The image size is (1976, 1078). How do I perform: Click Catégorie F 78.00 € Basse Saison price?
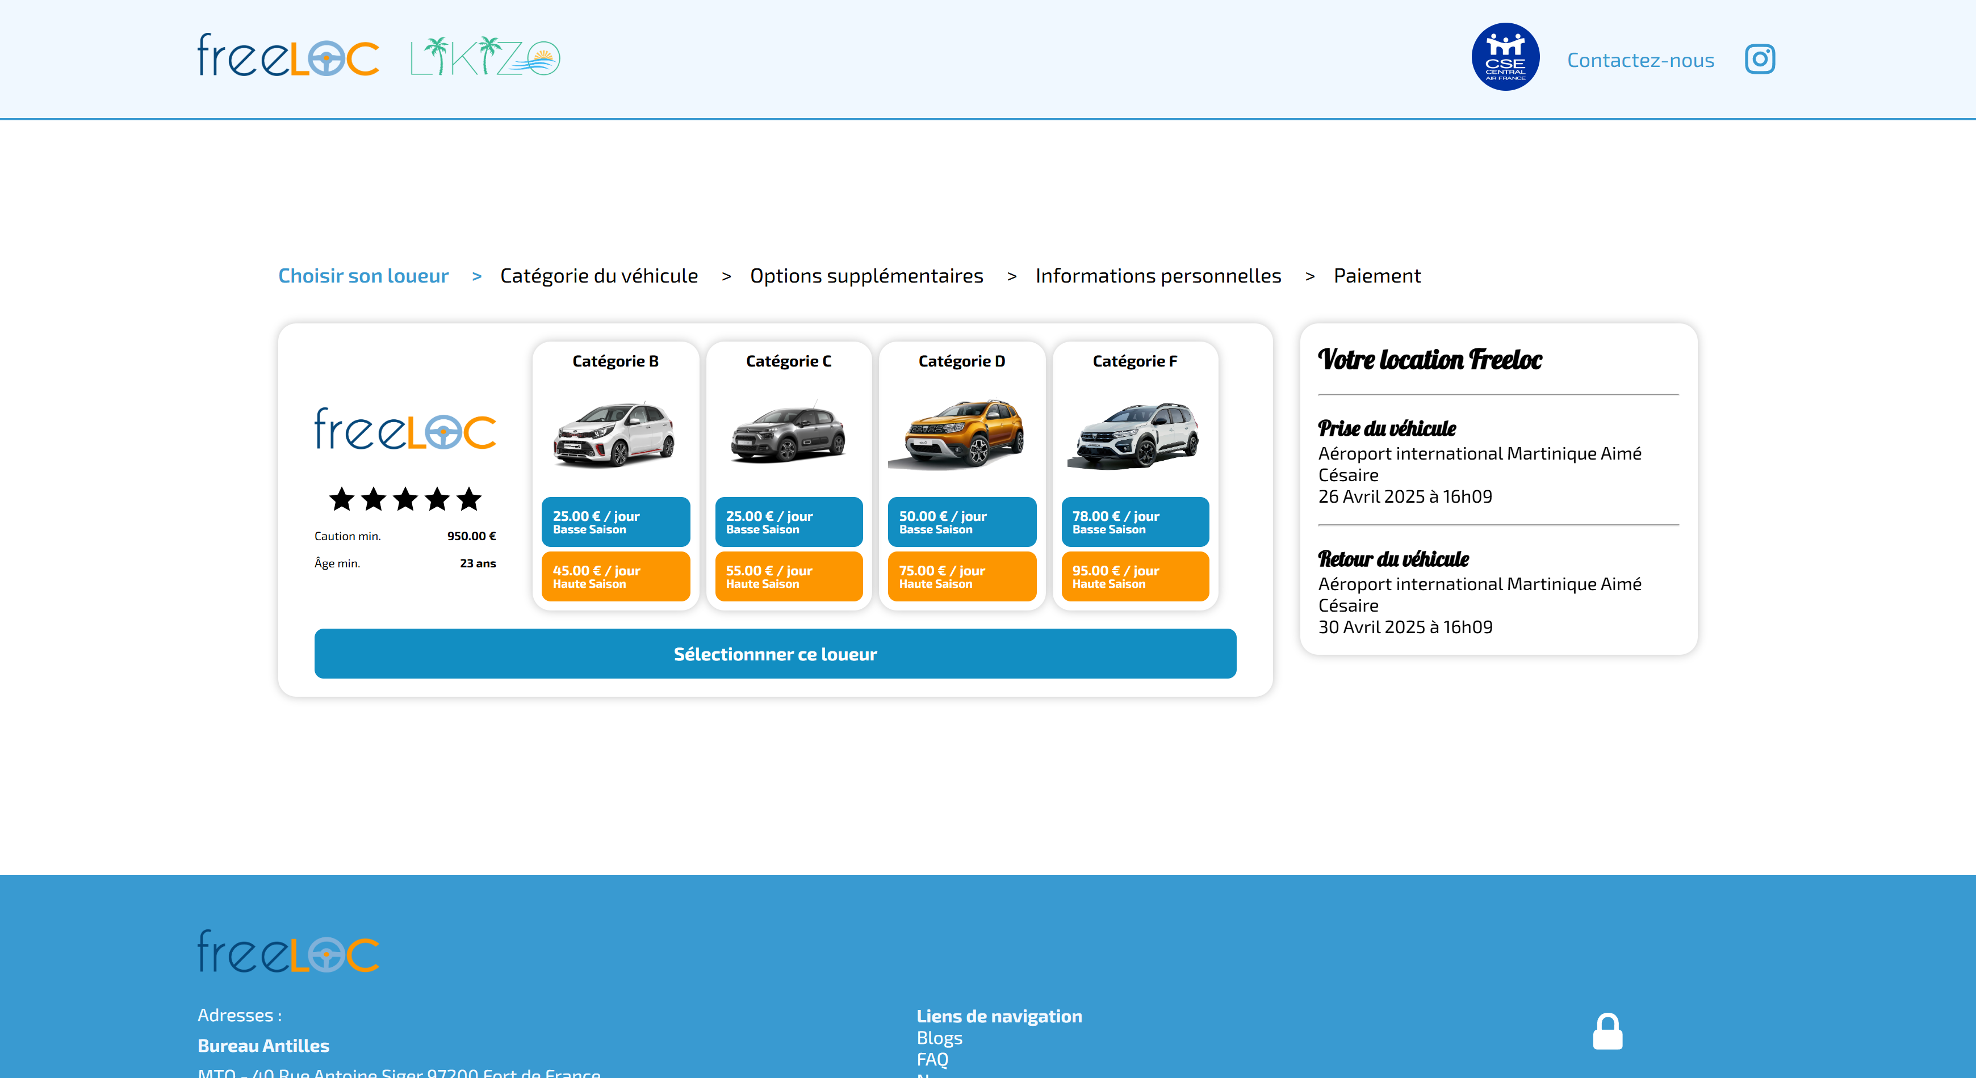pyautogui.click(x=1135, y=521)
